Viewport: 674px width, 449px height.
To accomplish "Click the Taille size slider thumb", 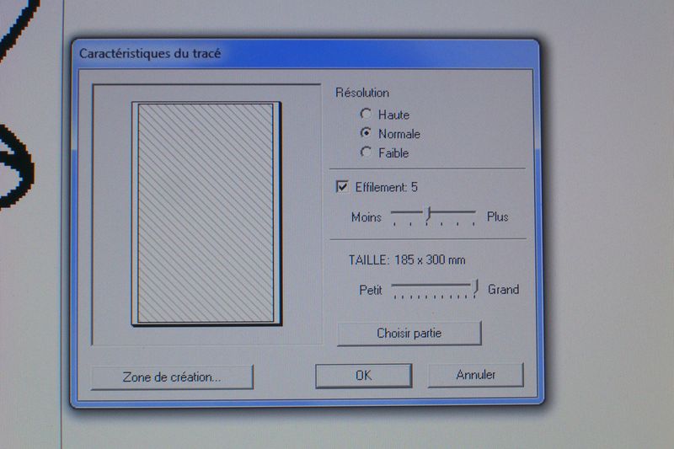I will coord(475,288).
